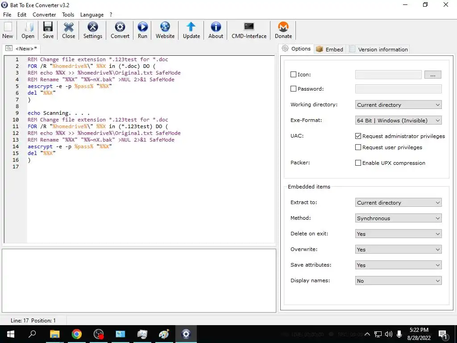Enable the Icon checkbox

294,75
